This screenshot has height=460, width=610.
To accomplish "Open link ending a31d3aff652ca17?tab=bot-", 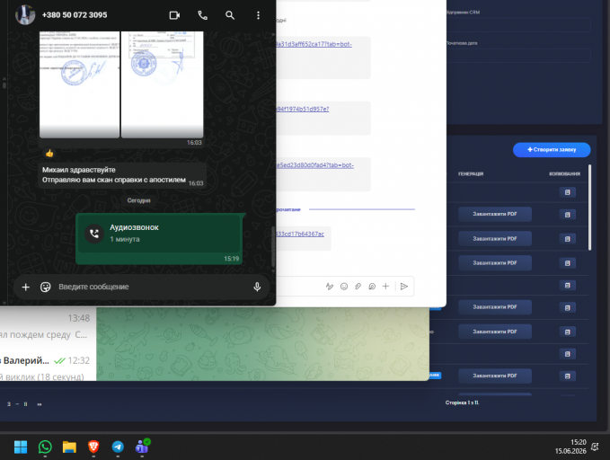I will pyautogui.click(x=314, y=44).
